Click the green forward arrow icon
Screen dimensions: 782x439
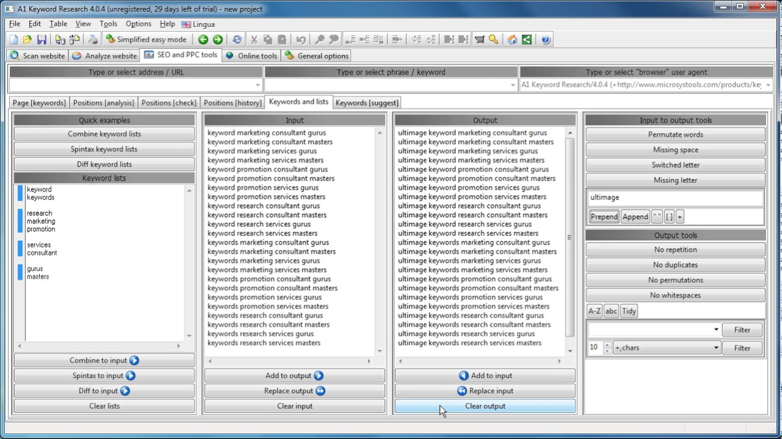[x=217, y=40]
